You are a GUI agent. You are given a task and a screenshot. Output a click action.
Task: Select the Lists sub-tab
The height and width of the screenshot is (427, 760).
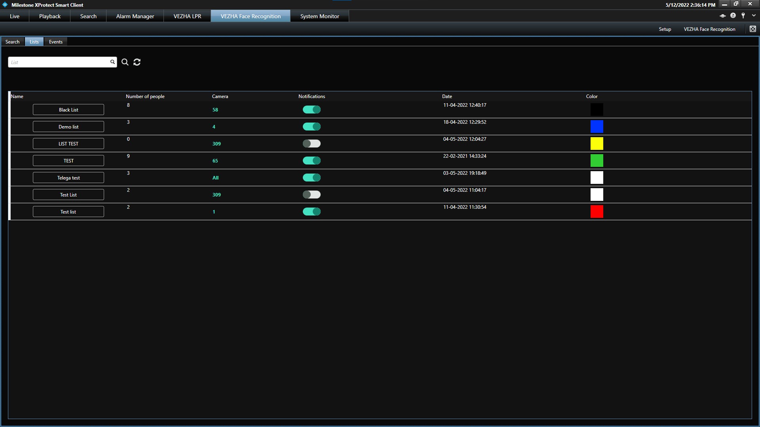(x=34, y=42)
